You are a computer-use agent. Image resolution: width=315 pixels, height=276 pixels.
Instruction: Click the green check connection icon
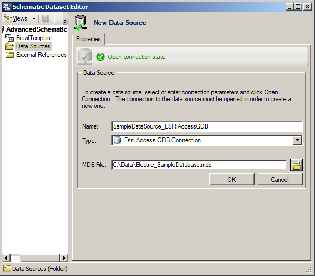[100, 57]
